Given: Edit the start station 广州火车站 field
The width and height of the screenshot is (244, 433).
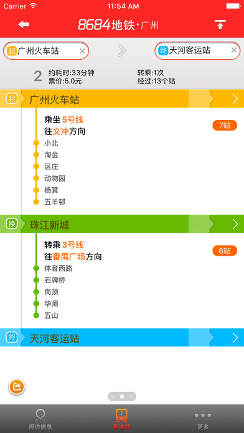Looking at the screenshot, I should [42, 51].
